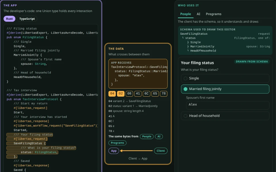Click the 'Client → App' caption
Viewport: 276px width, 172px height.
pos(138,159)
